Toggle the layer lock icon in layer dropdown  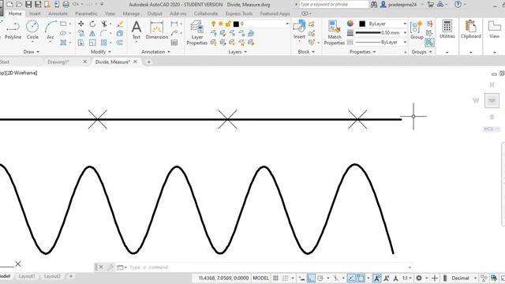(x=228, y=24)
